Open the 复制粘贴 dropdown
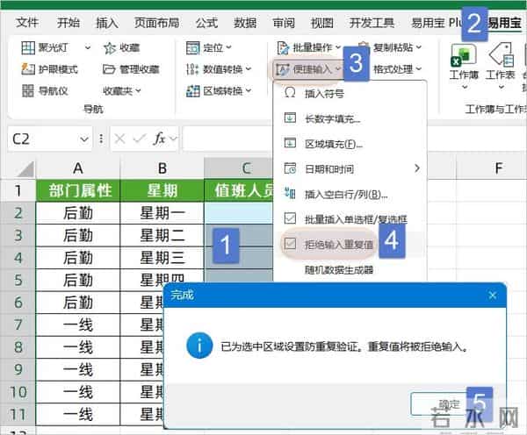Viewport: 527px width, 435px height. pos(389,47)
